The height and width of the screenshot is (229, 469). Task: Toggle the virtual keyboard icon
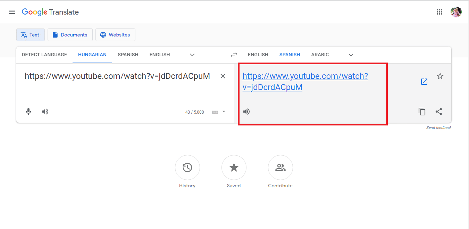[x=215, y=112]
